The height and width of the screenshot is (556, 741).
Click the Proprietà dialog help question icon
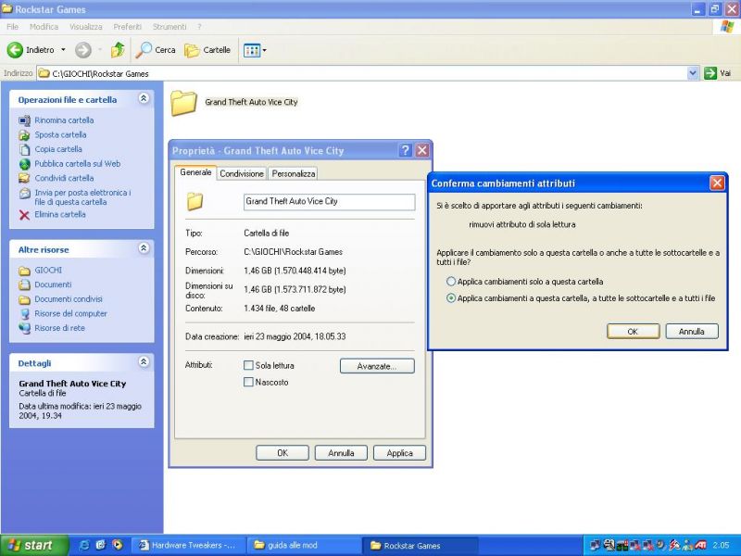pos(405,150)
